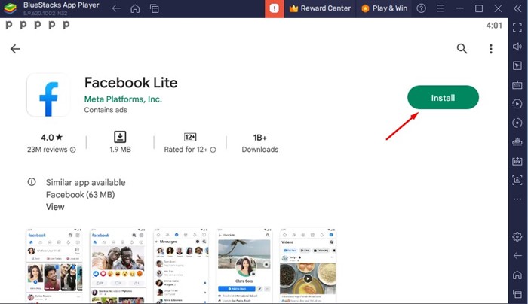Click the sidebar sync rotate icon
Screen dimensions: 528x304
[x=517, y=123]
